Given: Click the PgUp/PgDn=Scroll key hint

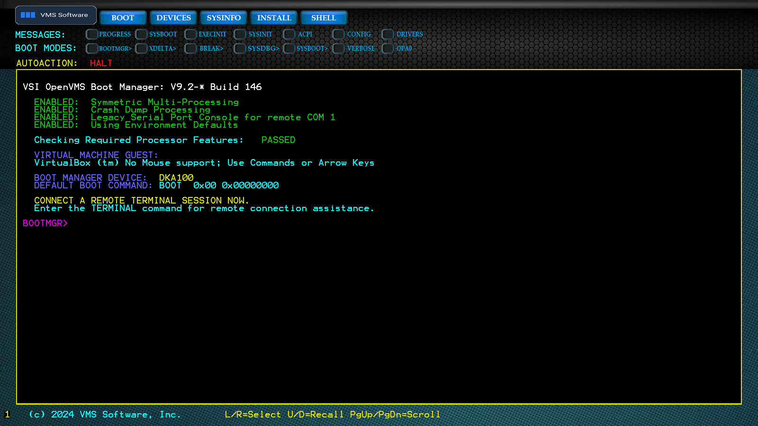Looking at the screenshot, I should point(395,415).
